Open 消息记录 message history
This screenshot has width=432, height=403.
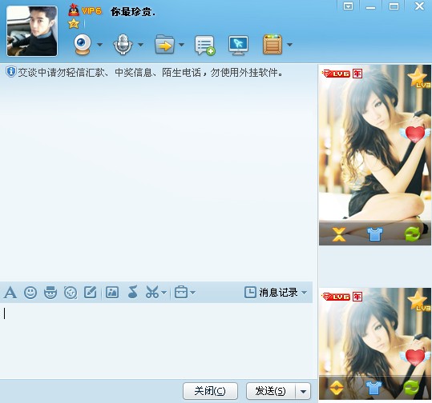(271, 293)
